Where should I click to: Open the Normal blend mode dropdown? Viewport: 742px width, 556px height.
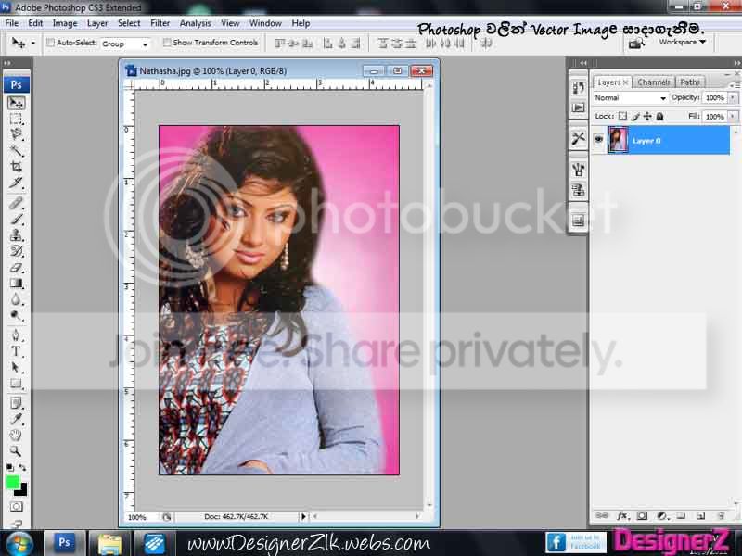click(x=630, y=98)
